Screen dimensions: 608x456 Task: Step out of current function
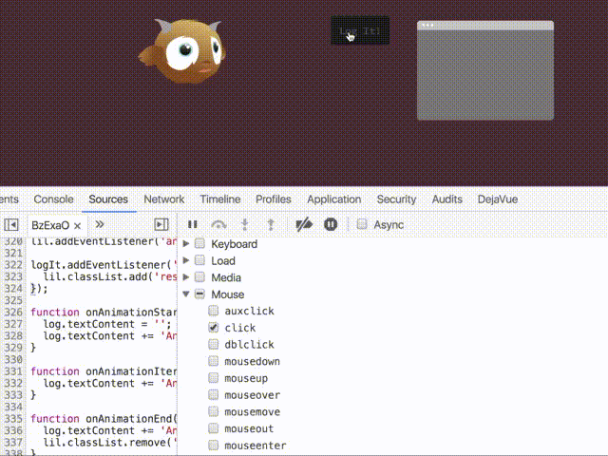(x=271, y=225)
